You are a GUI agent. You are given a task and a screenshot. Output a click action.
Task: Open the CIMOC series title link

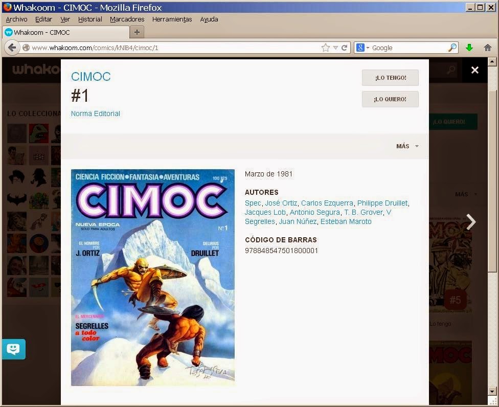click(x=90, y=76)
